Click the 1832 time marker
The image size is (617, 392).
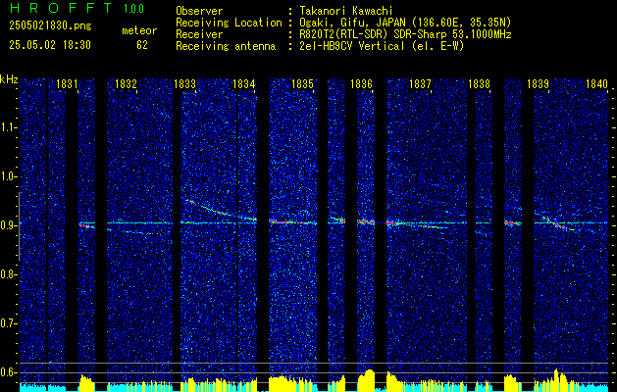126,84
